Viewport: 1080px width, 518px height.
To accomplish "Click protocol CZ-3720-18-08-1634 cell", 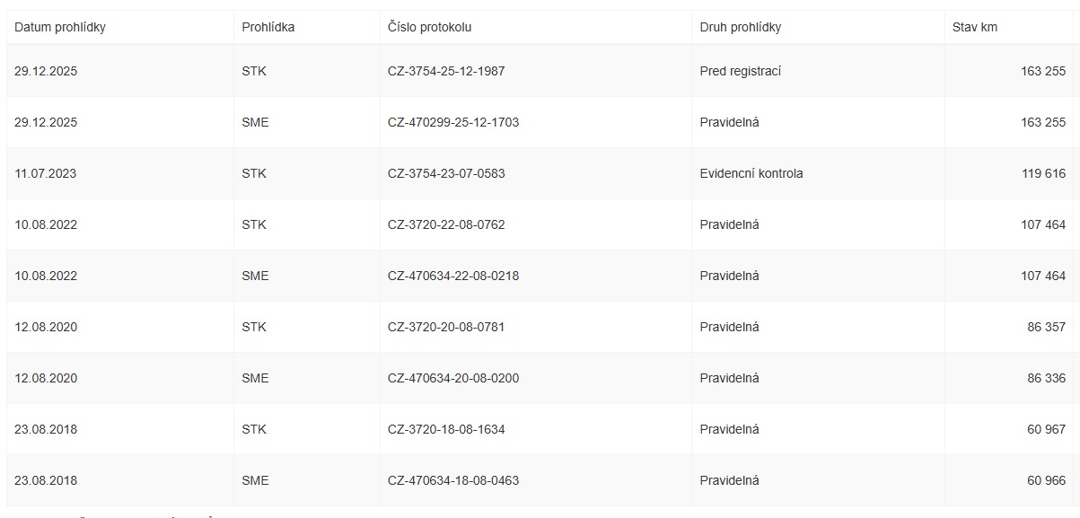I will tap(446, 429).
